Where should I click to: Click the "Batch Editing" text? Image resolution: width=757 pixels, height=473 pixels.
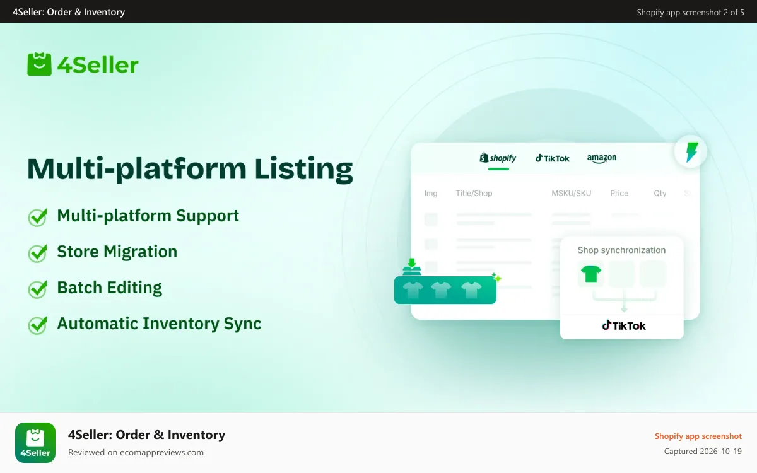[110, 288]
